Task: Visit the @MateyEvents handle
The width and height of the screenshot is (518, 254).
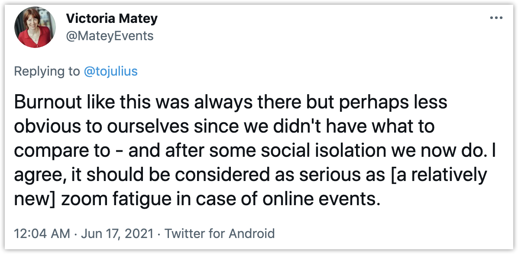Action: 110,35
